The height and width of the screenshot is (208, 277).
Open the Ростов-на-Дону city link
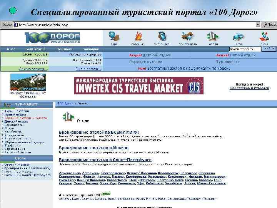pyautogui.click(x=170, y=180)
